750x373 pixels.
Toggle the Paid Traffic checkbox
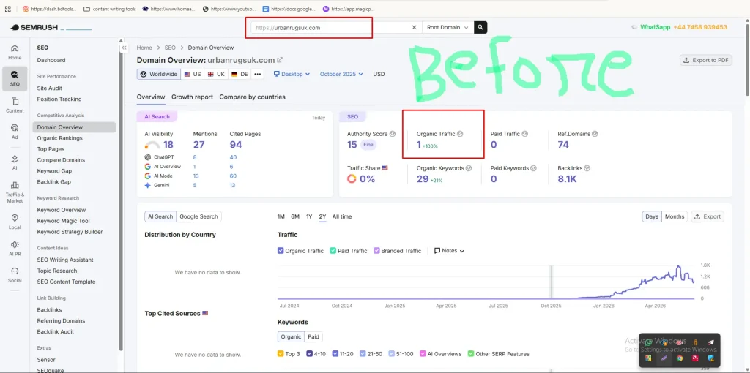(333, 251)
